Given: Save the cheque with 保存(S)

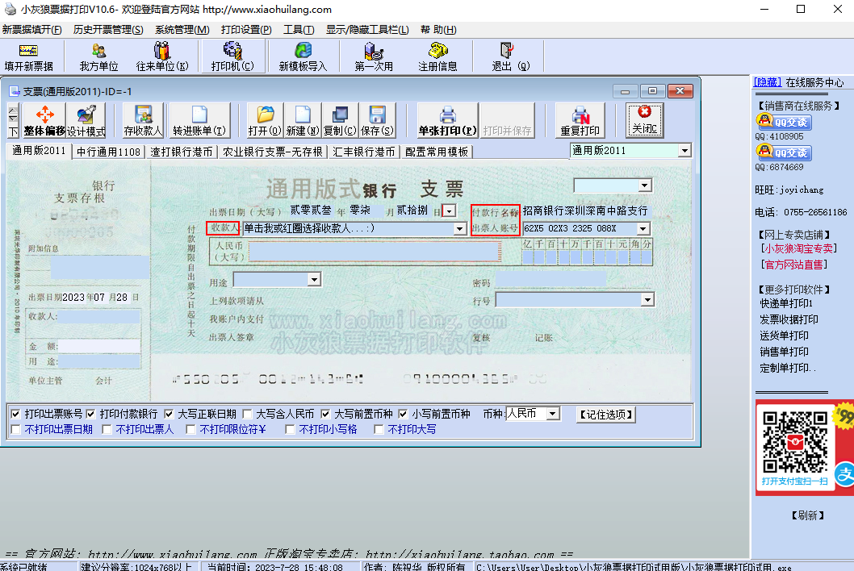Looking at the screenshot, I should pyautogui.click(x=377, y=120).
